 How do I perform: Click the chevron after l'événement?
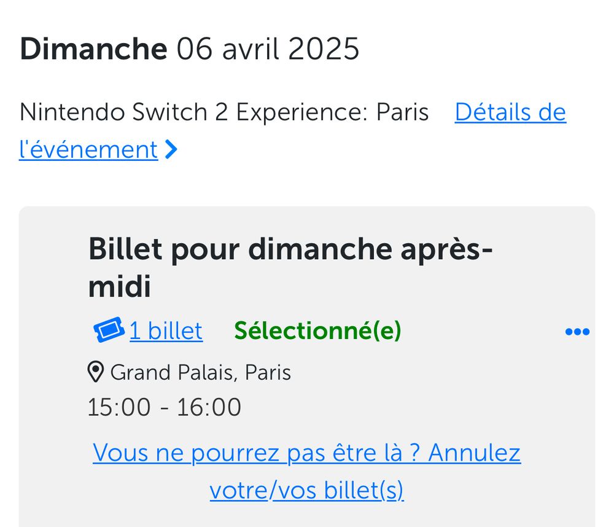[x=171, y=150]
